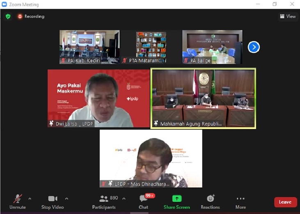Expand audio options arrow beside Unmute

click(x=30, y=199)
